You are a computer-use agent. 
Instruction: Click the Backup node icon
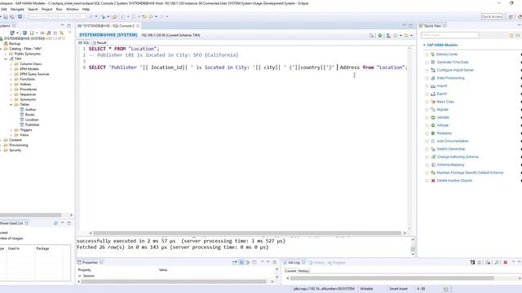pos(6,43)
